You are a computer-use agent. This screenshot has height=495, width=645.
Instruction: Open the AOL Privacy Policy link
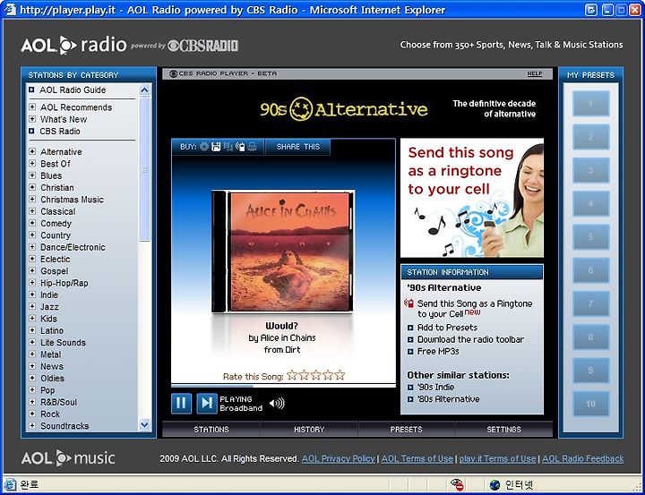pyautogui.click(x=338, y=459)
